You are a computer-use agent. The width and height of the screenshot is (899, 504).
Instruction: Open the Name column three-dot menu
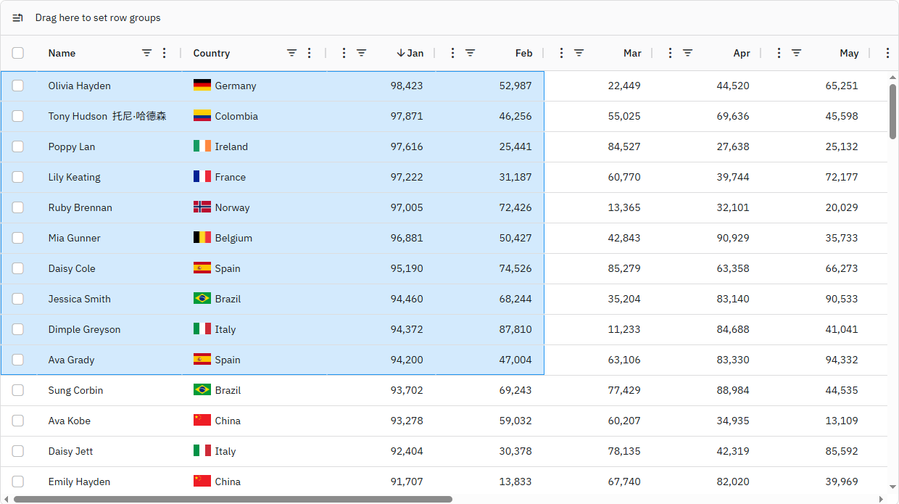(x=164, y=53)
